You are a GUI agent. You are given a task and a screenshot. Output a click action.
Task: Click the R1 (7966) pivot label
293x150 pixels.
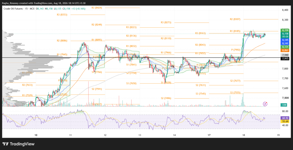(x=166, y=53)
